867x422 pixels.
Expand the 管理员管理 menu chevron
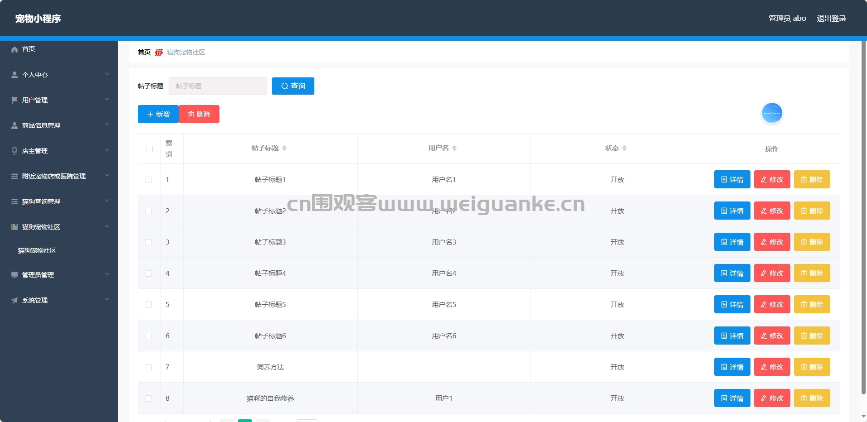(107, 274)
